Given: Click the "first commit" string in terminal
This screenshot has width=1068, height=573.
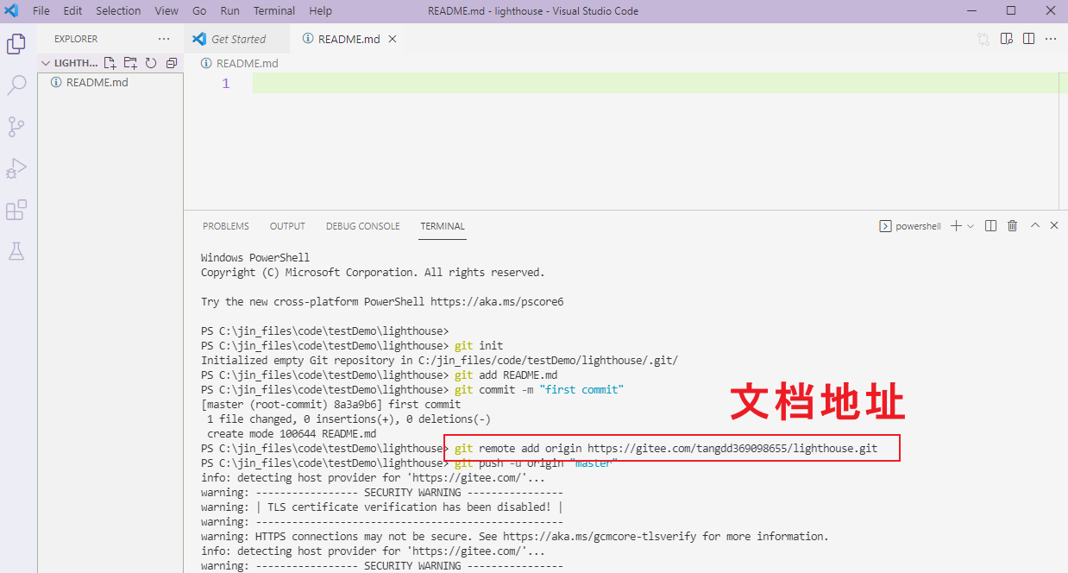Looking at the screenshot, I should (x=581, y=390).
